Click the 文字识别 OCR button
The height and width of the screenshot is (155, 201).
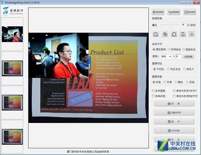coord(174,130)
